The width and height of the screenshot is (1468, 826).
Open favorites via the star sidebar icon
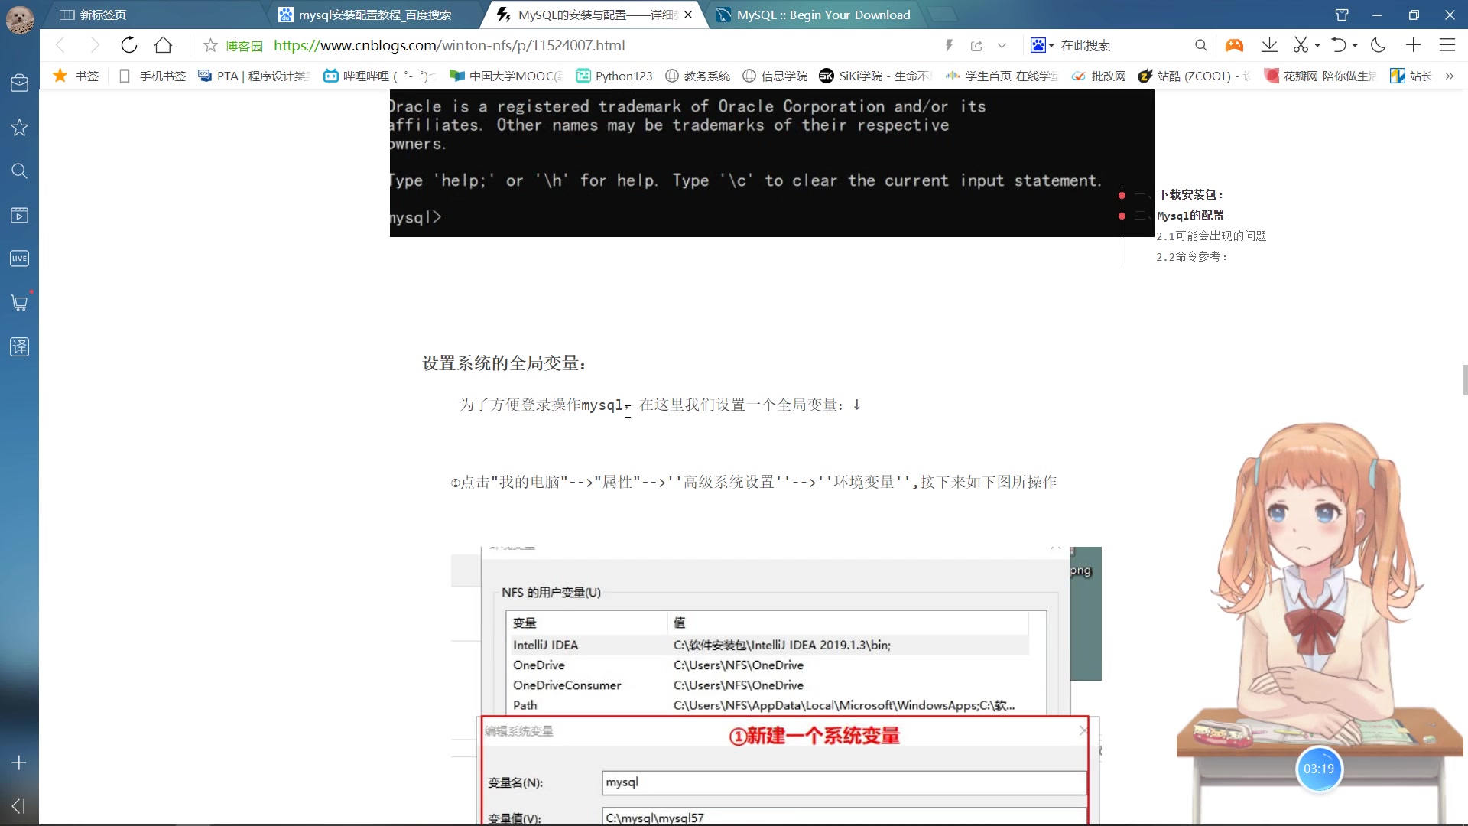point(19,127)
